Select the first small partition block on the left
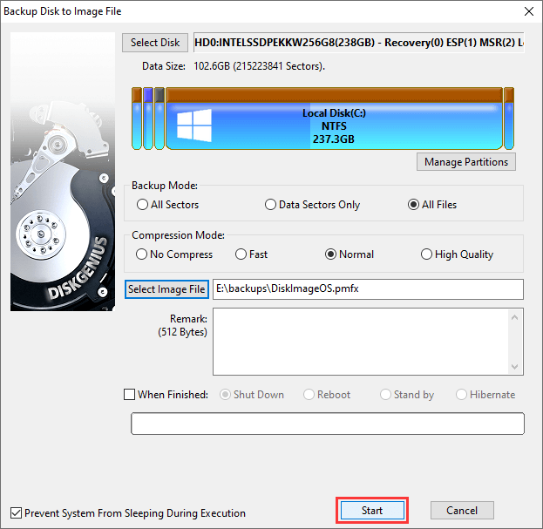Screen dimensions: 543x529 click(136, 119)
